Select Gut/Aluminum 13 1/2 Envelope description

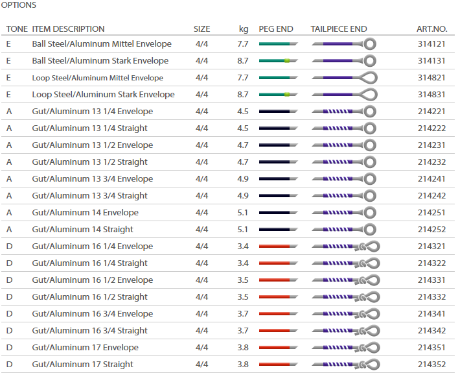click(92, 145)
